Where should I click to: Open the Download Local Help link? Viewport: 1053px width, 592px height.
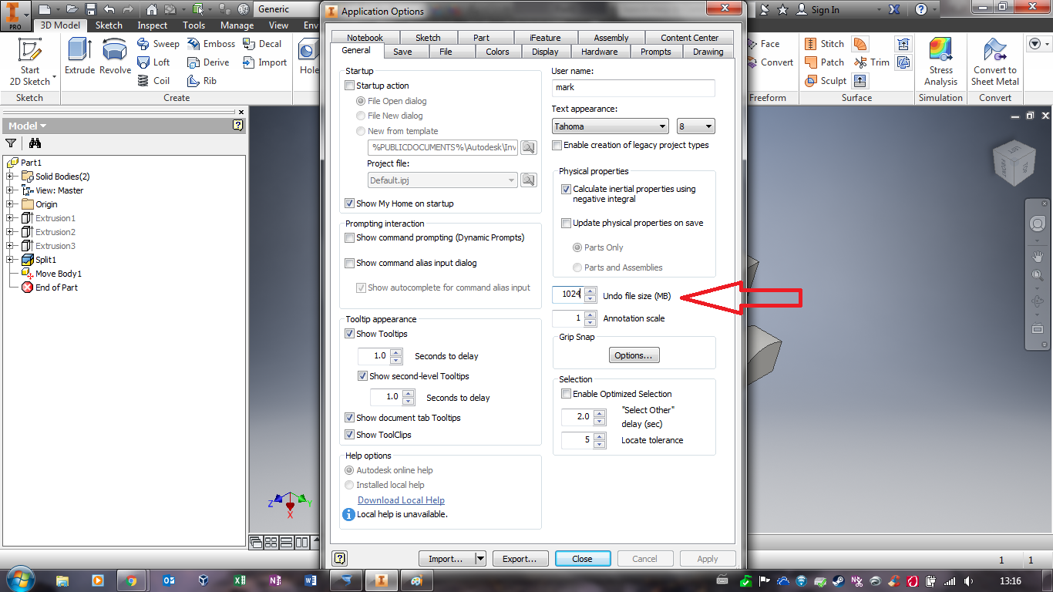pyautogui.click(x=401, y=500)
